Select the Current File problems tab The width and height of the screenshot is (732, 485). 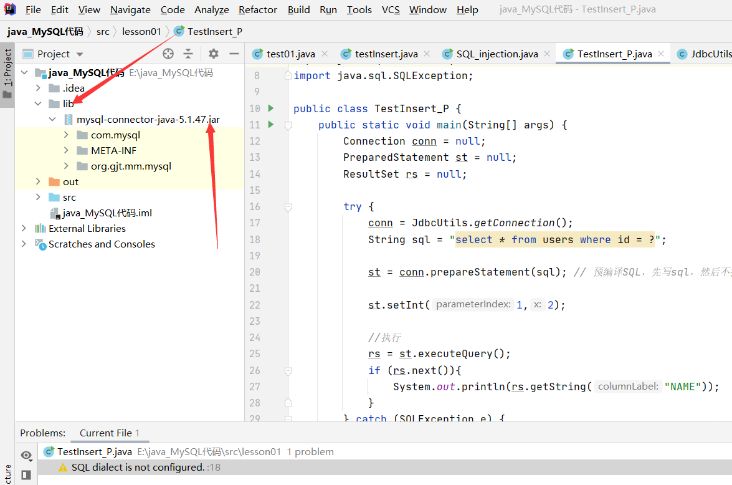[x=110, y=433]
